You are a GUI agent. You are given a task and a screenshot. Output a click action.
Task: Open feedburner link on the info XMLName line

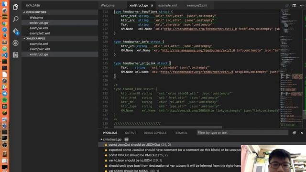tap(198, 50)
